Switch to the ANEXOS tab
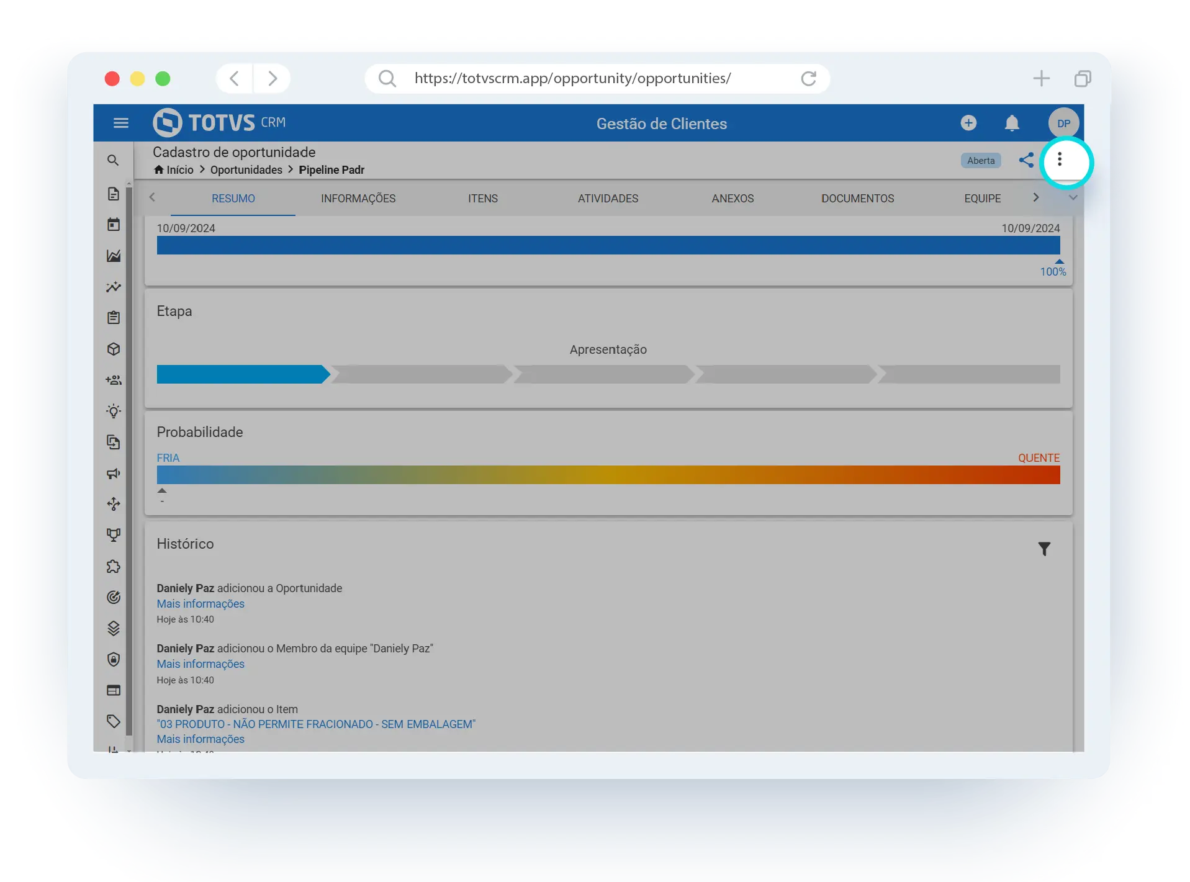 coord(732,199)
